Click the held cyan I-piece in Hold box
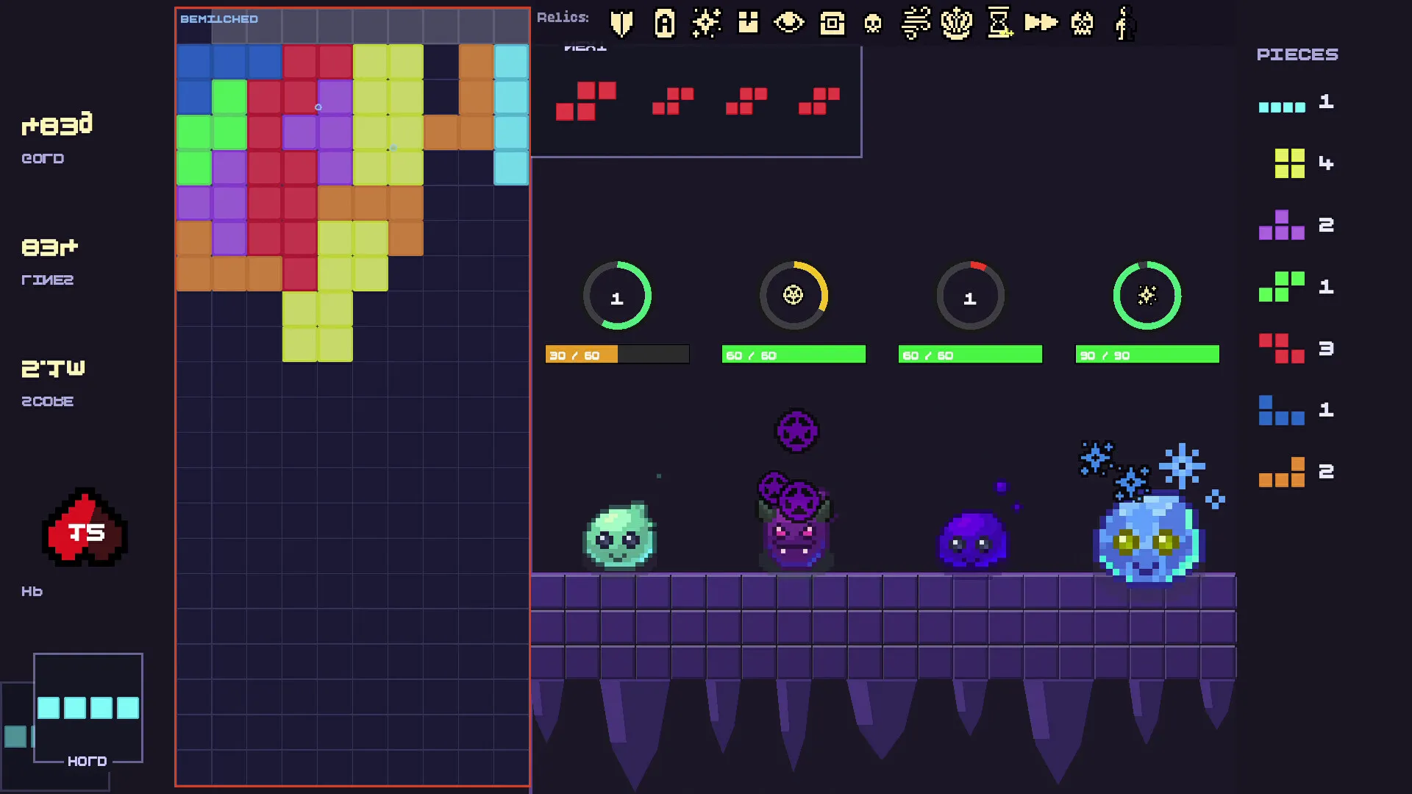 pyautogui.click(x=88, y=708)
